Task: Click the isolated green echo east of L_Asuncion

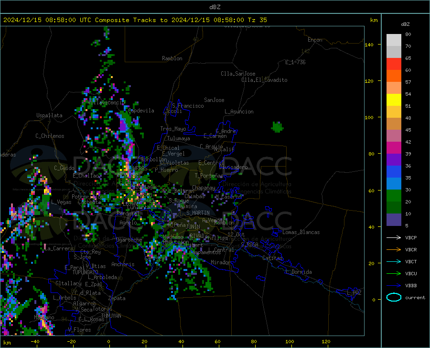Action: click(277, 127)
